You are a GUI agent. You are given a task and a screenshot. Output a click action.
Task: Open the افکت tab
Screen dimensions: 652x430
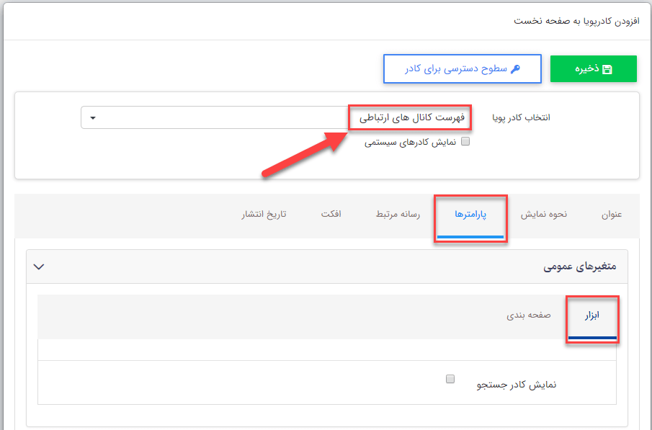pos(332,215)
